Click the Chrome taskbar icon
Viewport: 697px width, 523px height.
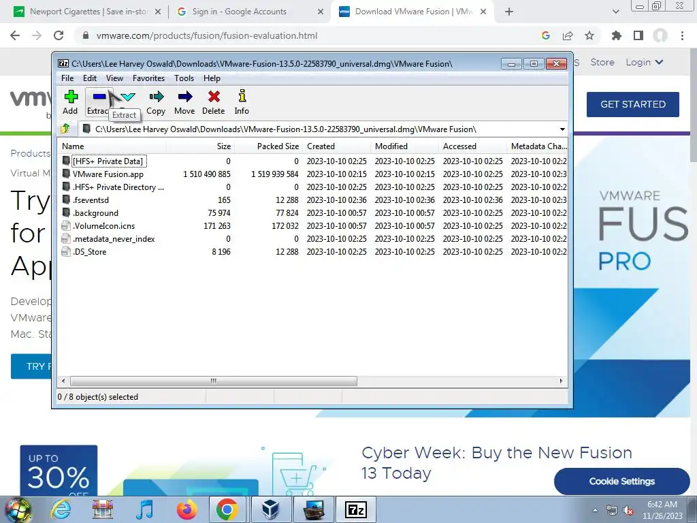[x=227, y=509]
